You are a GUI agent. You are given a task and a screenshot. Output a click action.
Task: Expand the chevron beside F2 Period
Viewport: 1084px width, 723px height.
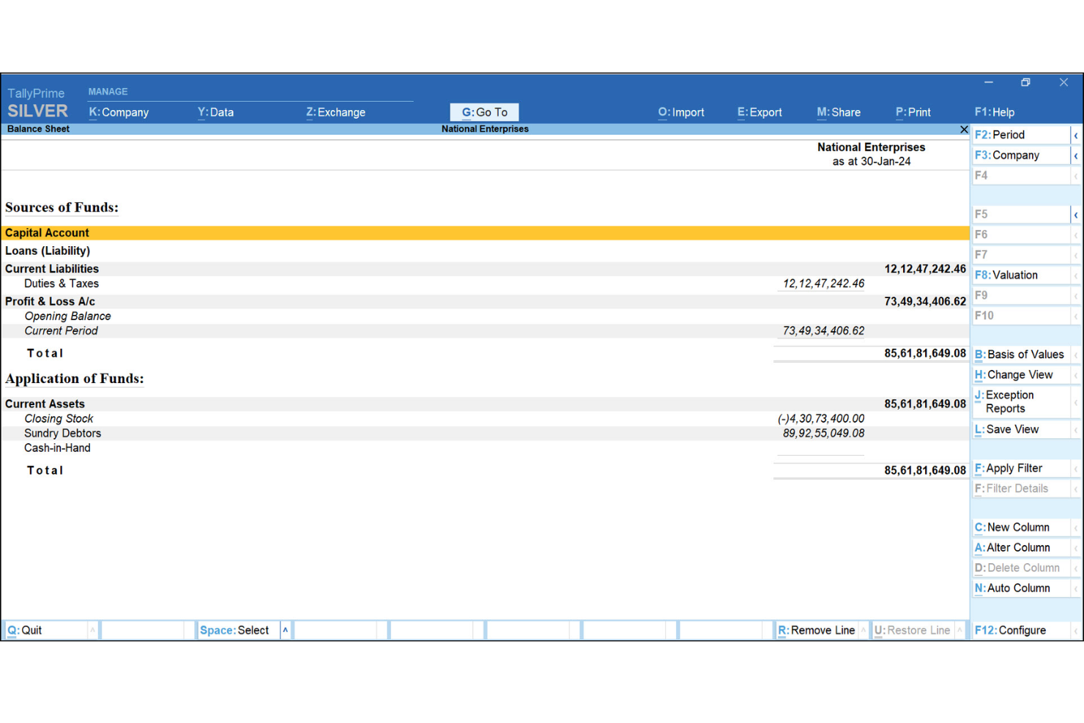click(1076, 135)
